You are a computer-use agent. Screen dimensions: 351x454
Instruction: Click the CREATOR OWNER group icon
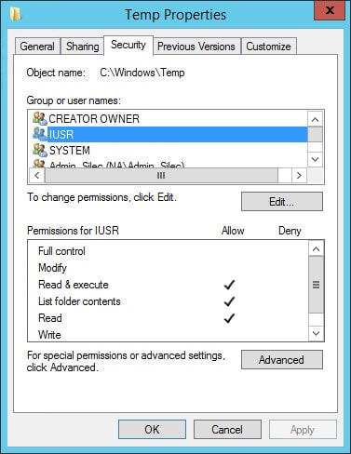point(40,118)
